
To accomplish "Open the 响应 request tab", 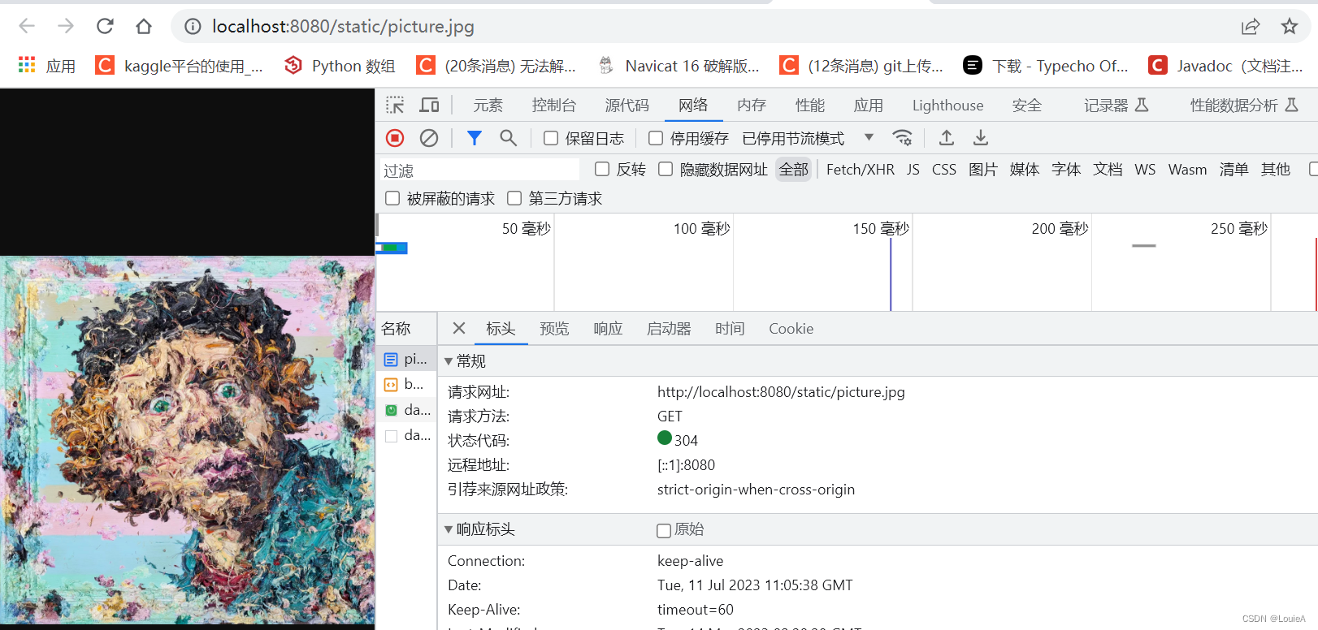I will point(608,328).
